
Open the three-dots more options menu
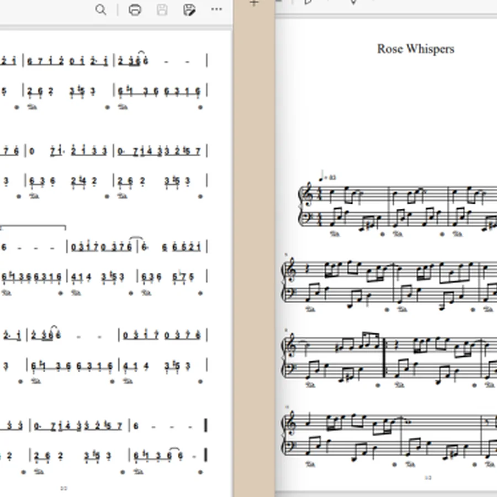coord(216,9)
